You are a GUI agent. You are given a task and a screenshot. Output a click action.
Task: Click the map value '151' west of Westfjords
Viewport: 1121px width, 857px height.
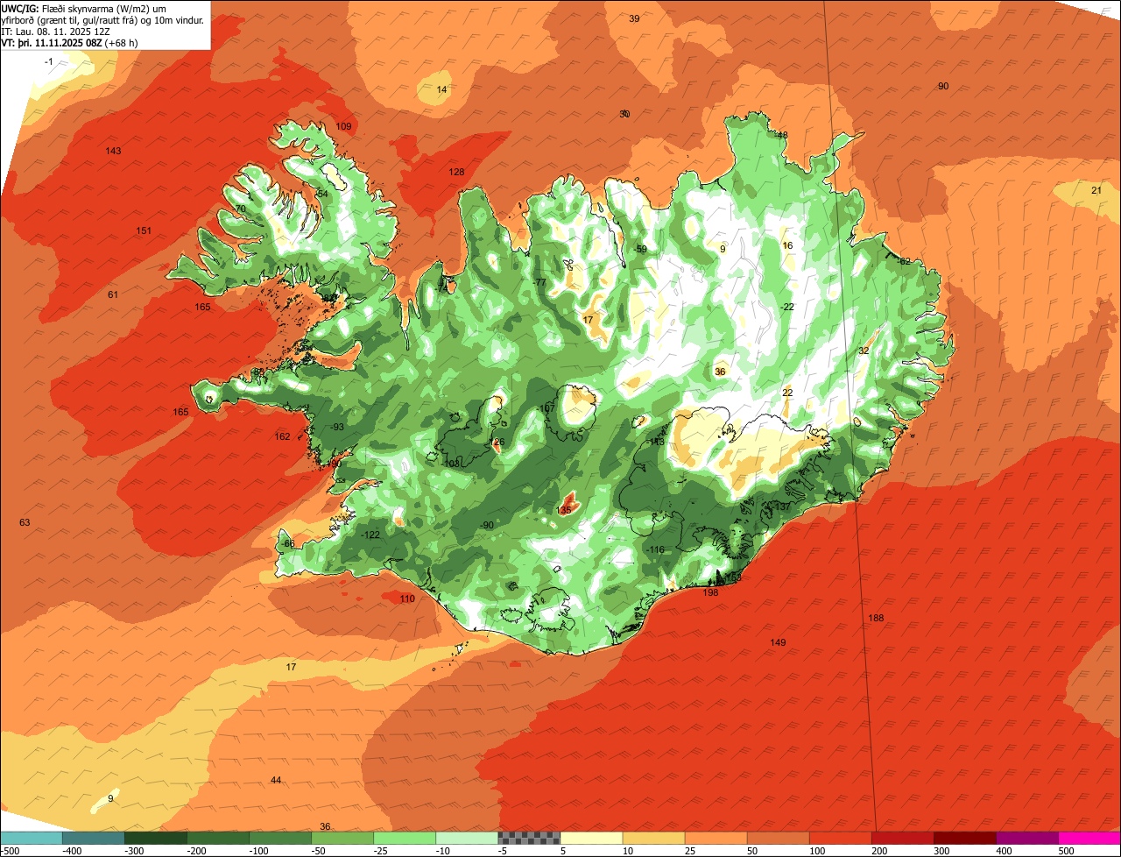pos(144,231)
